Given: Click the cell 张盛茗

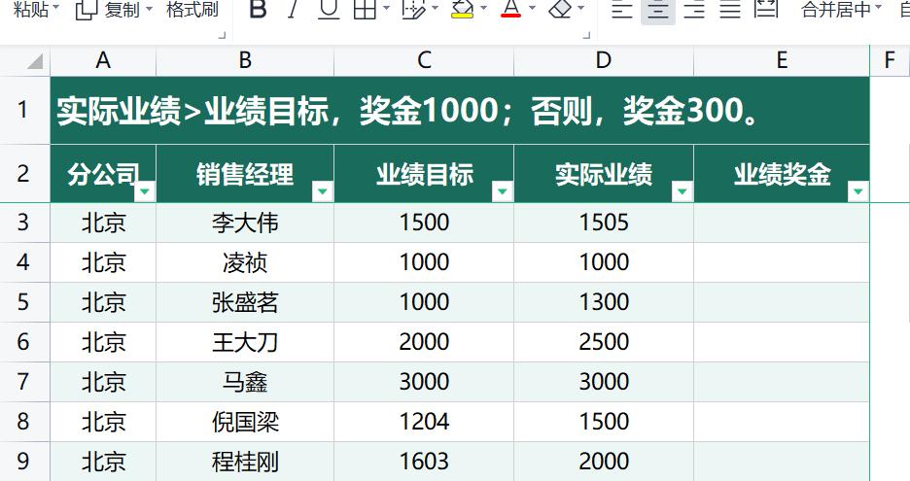Looking at the screenshot, I should tap(245, 302).
